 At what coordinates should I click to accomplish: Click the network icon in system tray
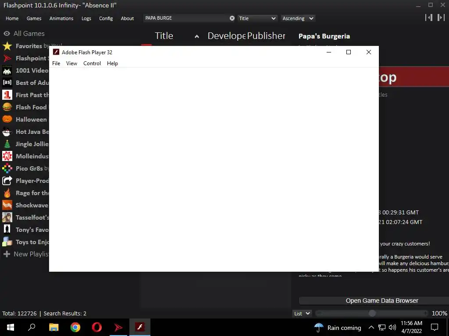pos(382,327)
